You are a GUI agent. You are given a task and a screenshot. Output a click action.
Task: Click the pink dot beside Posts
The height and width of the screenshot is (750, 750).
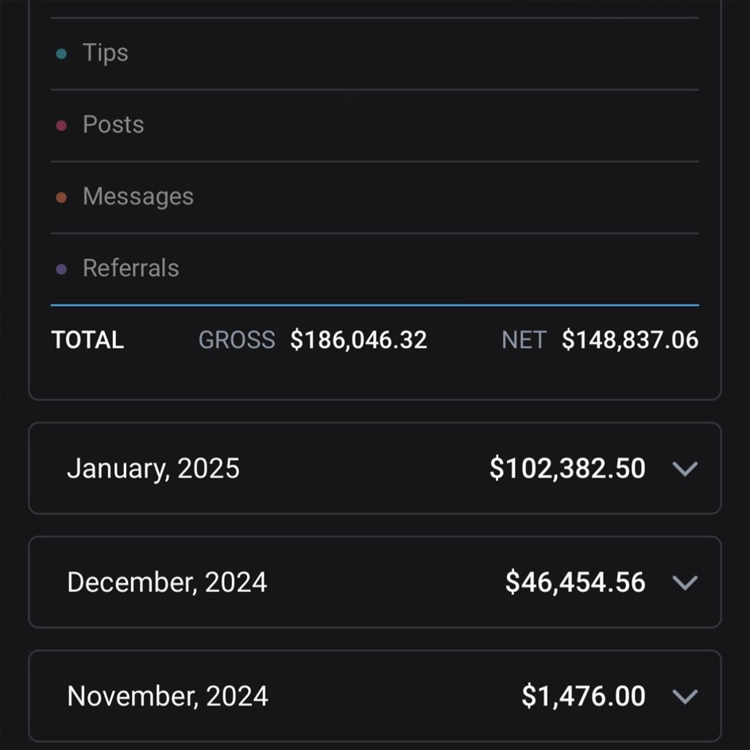tap(61, 126)
